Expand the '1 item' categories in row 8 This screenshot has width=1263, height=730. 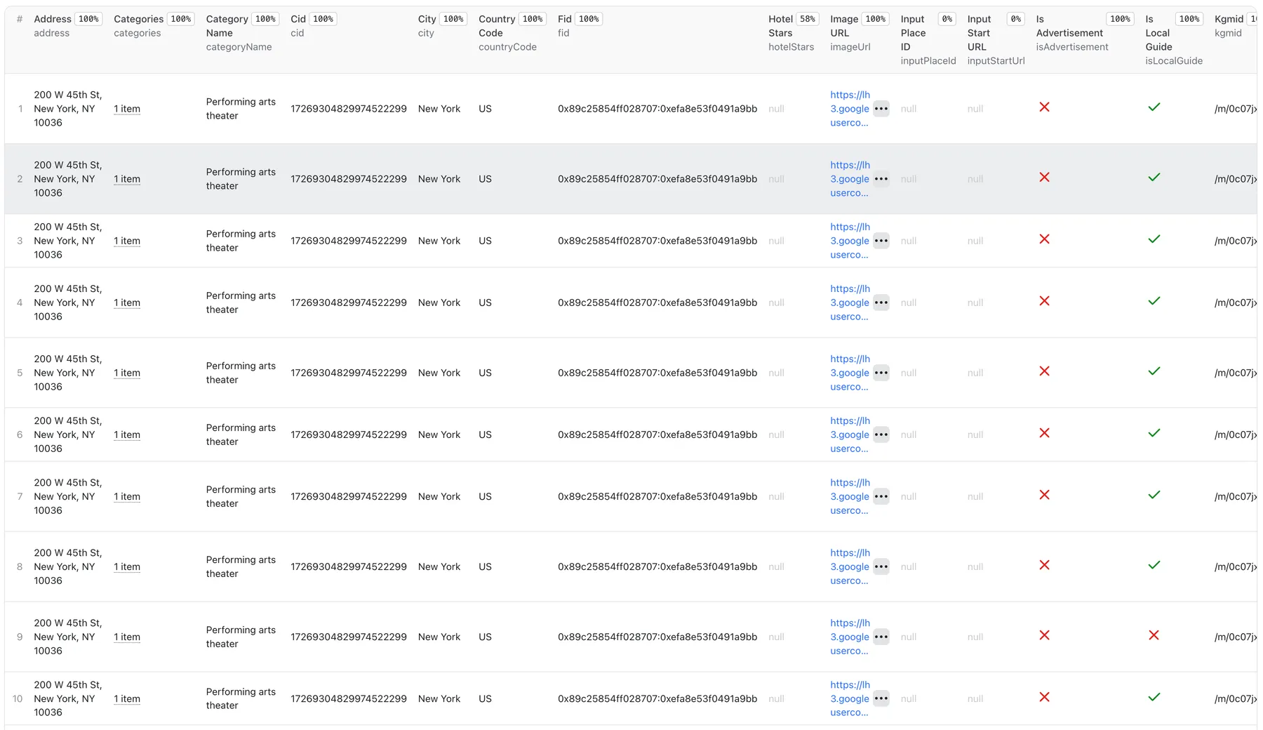point(127,566)
